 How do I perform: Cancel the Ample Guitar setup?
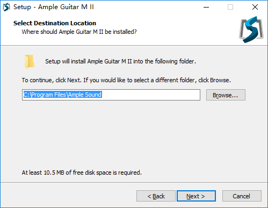tap(242, 196)
